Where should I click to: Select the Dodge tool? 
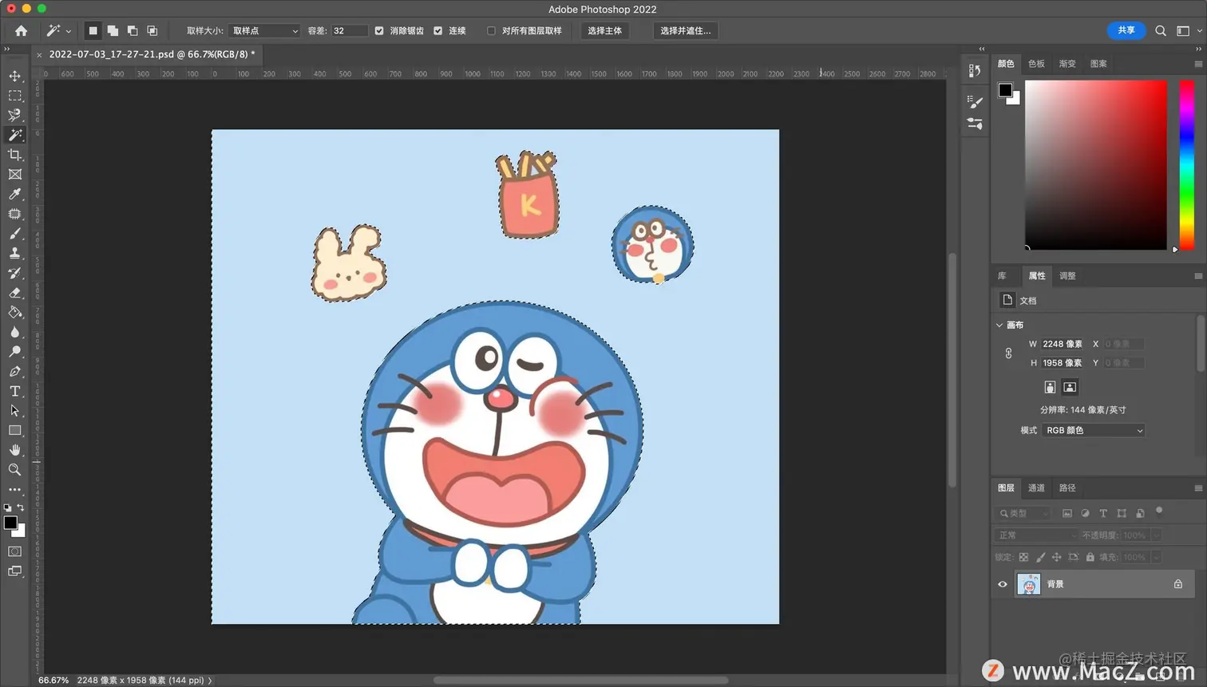tap(14, 351)
